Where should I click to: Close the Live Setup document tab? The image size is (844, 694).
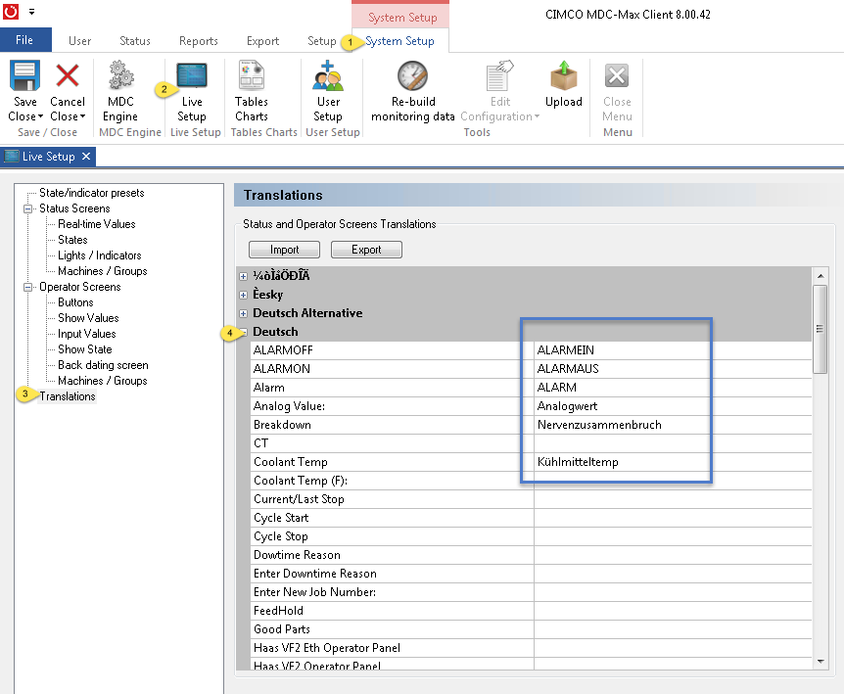point(86,157)
